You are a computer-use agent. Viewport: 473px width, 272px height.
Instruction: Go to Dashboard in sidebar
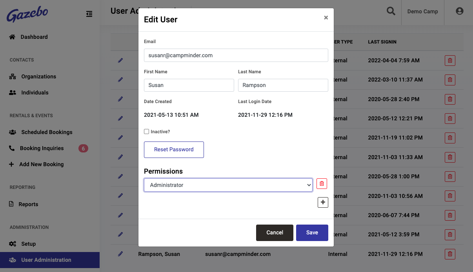pyautogui.click(x=34, y=37)
